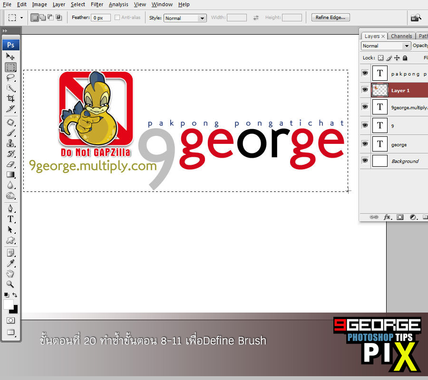Image resolution: width=428 pixels, height=380 pixels.
Task: Select the Eraser tool
Action: coord(10,164)
